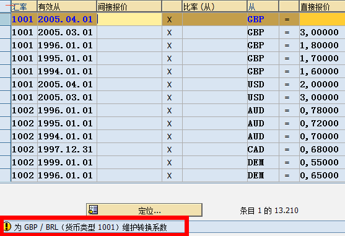
Task: Click the 定位... position button
Action: point(144,210)
